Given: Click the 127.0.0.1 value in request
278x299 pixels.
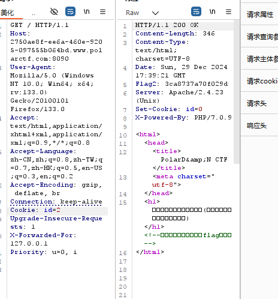Looking at the screenshot, I should (x=29, y=244).
